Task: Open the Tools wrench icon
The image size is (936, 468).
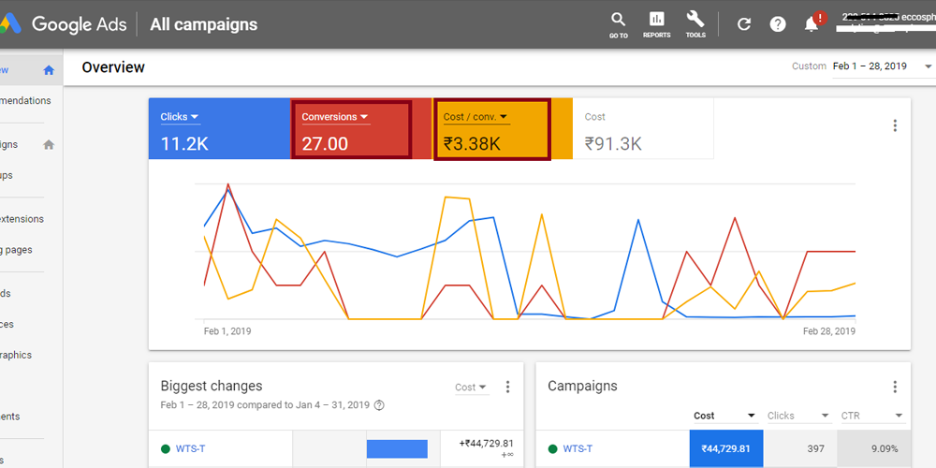Action: [x=695, y=23]
